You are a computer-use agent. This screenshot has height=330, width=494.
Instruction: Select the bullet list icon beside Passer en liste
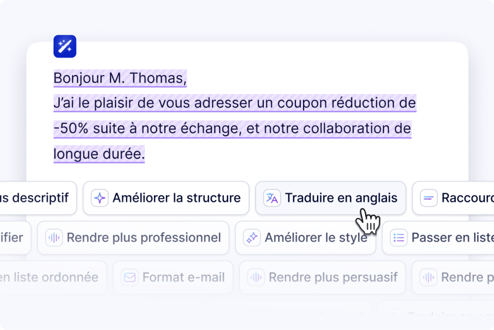pos(399,237)
